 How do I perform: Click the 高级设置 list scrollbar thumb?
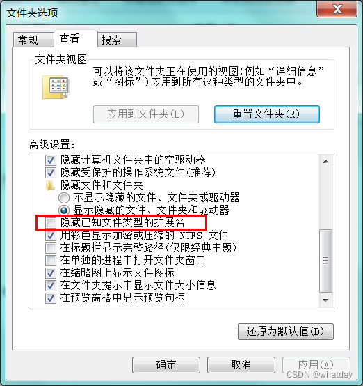point(326,261)
